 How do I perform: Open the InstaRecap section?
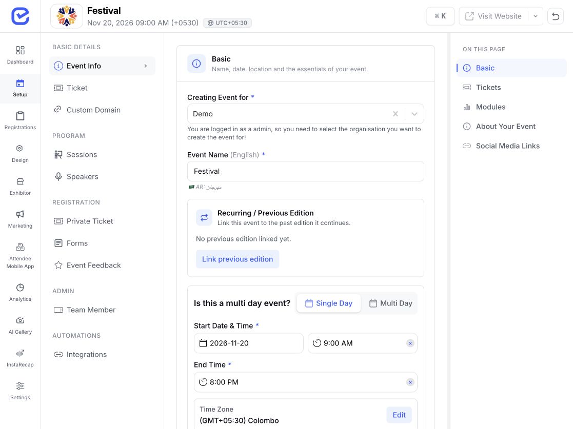(x=20, y=358)
